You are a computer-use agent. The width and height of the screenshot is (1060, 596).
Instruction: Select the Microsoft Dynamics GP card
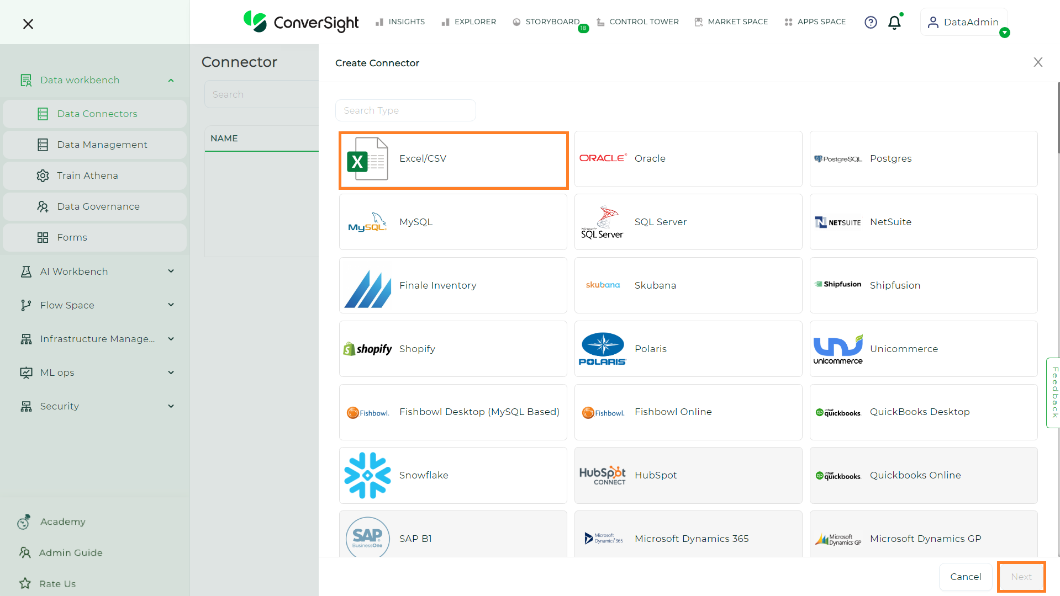click(924, 534)
